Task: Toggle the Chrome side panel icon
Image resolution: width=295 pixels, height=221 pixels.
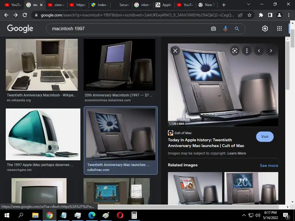Action: [270, 15]
